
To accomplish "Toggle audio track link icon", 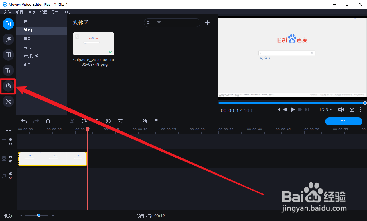I will tap(11, 178).
